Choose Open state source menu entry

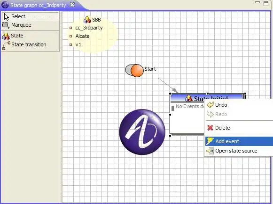click(239, 151)
